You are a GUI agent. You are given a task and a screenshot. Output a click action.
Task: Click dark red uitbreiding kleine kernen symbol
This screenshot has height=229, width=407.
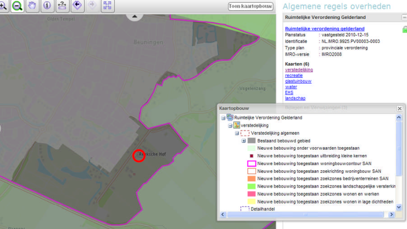tap(251, 156)
